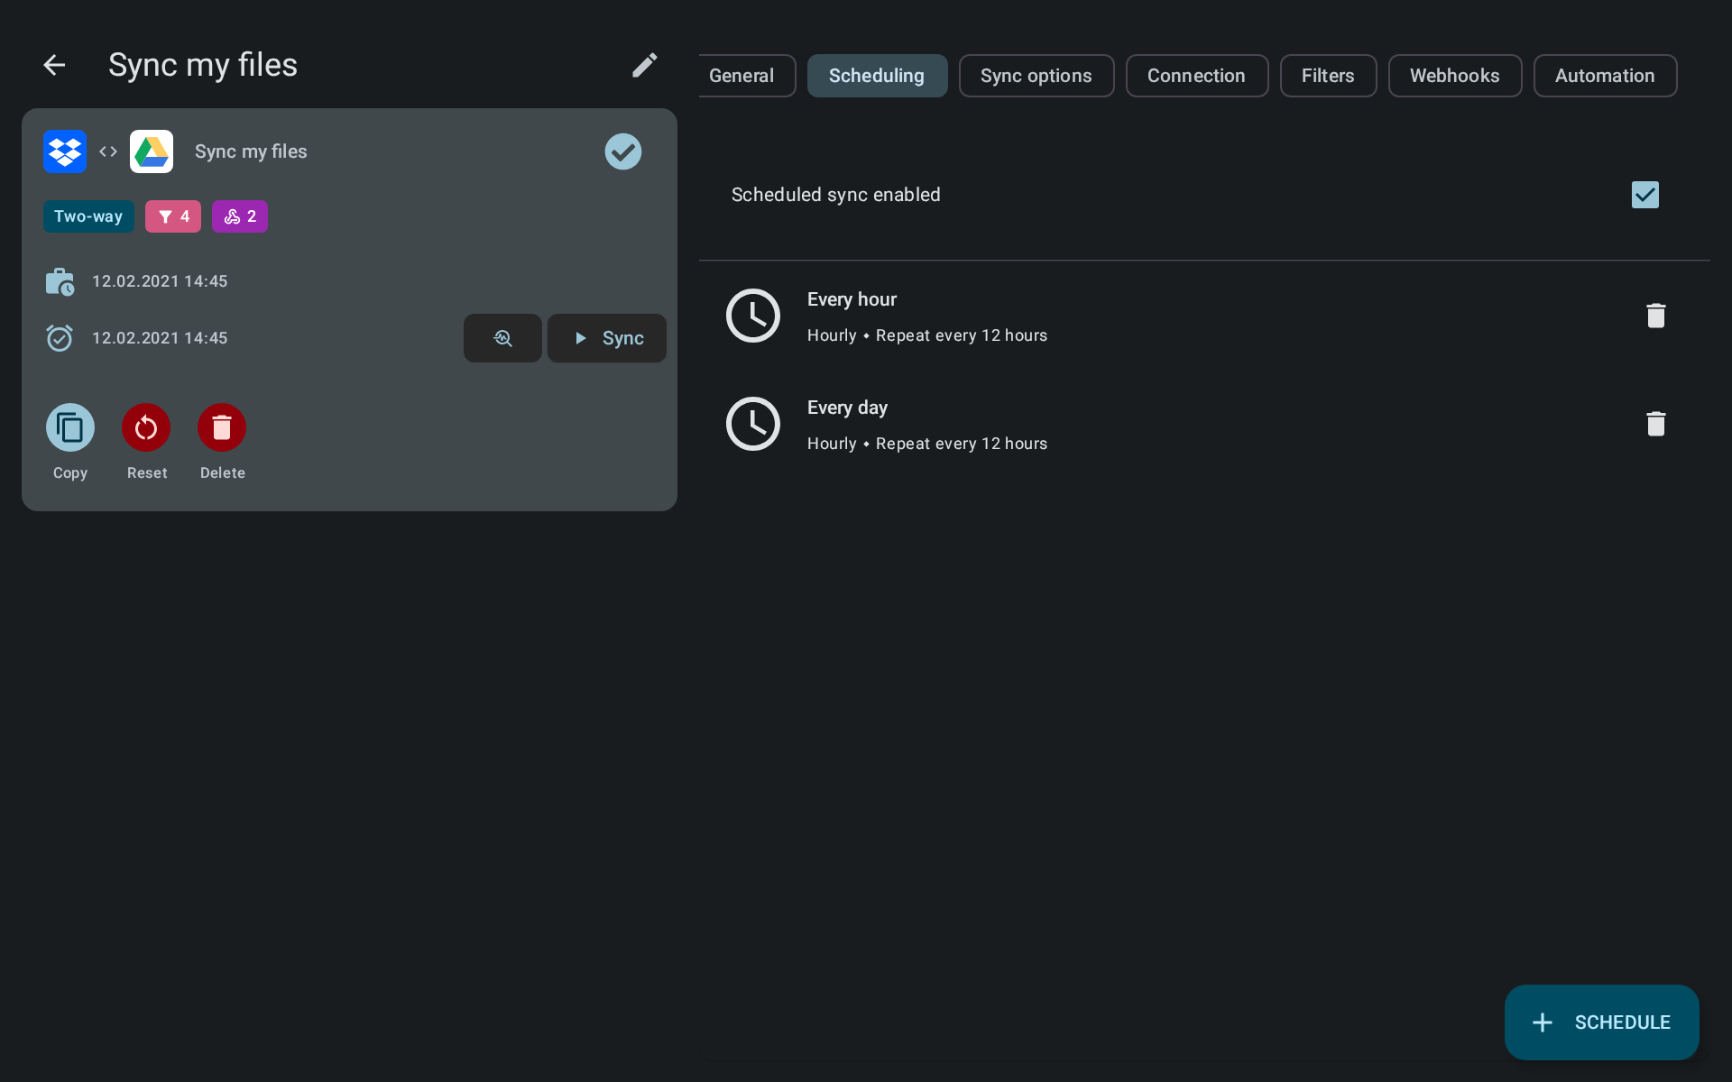Open the Webhooks tab
Viewport: 1732px width, 1082px height.
1455,76
